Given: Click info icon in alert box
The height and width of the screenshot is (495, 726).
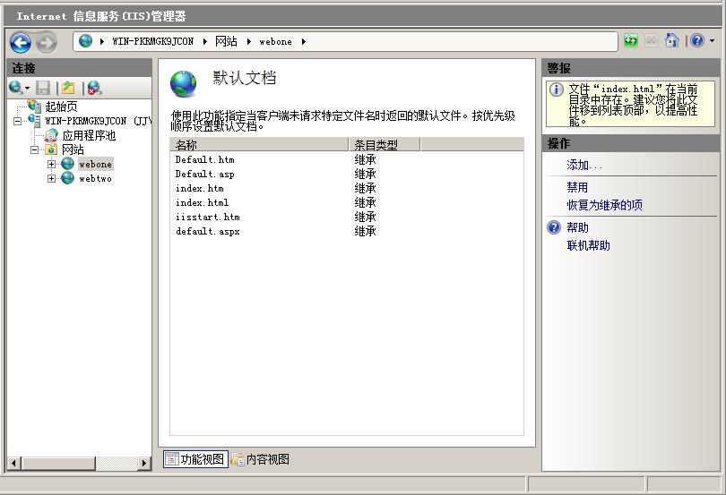Looking at the screenshot, I should click(x=556, y=90).
